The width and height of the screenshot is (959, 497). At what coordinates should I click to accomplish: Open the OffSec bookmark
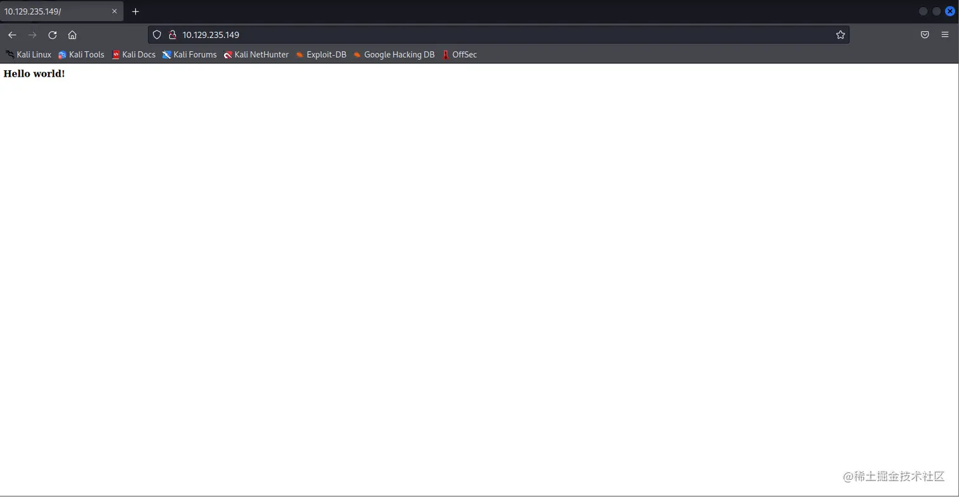click(459, 54)
